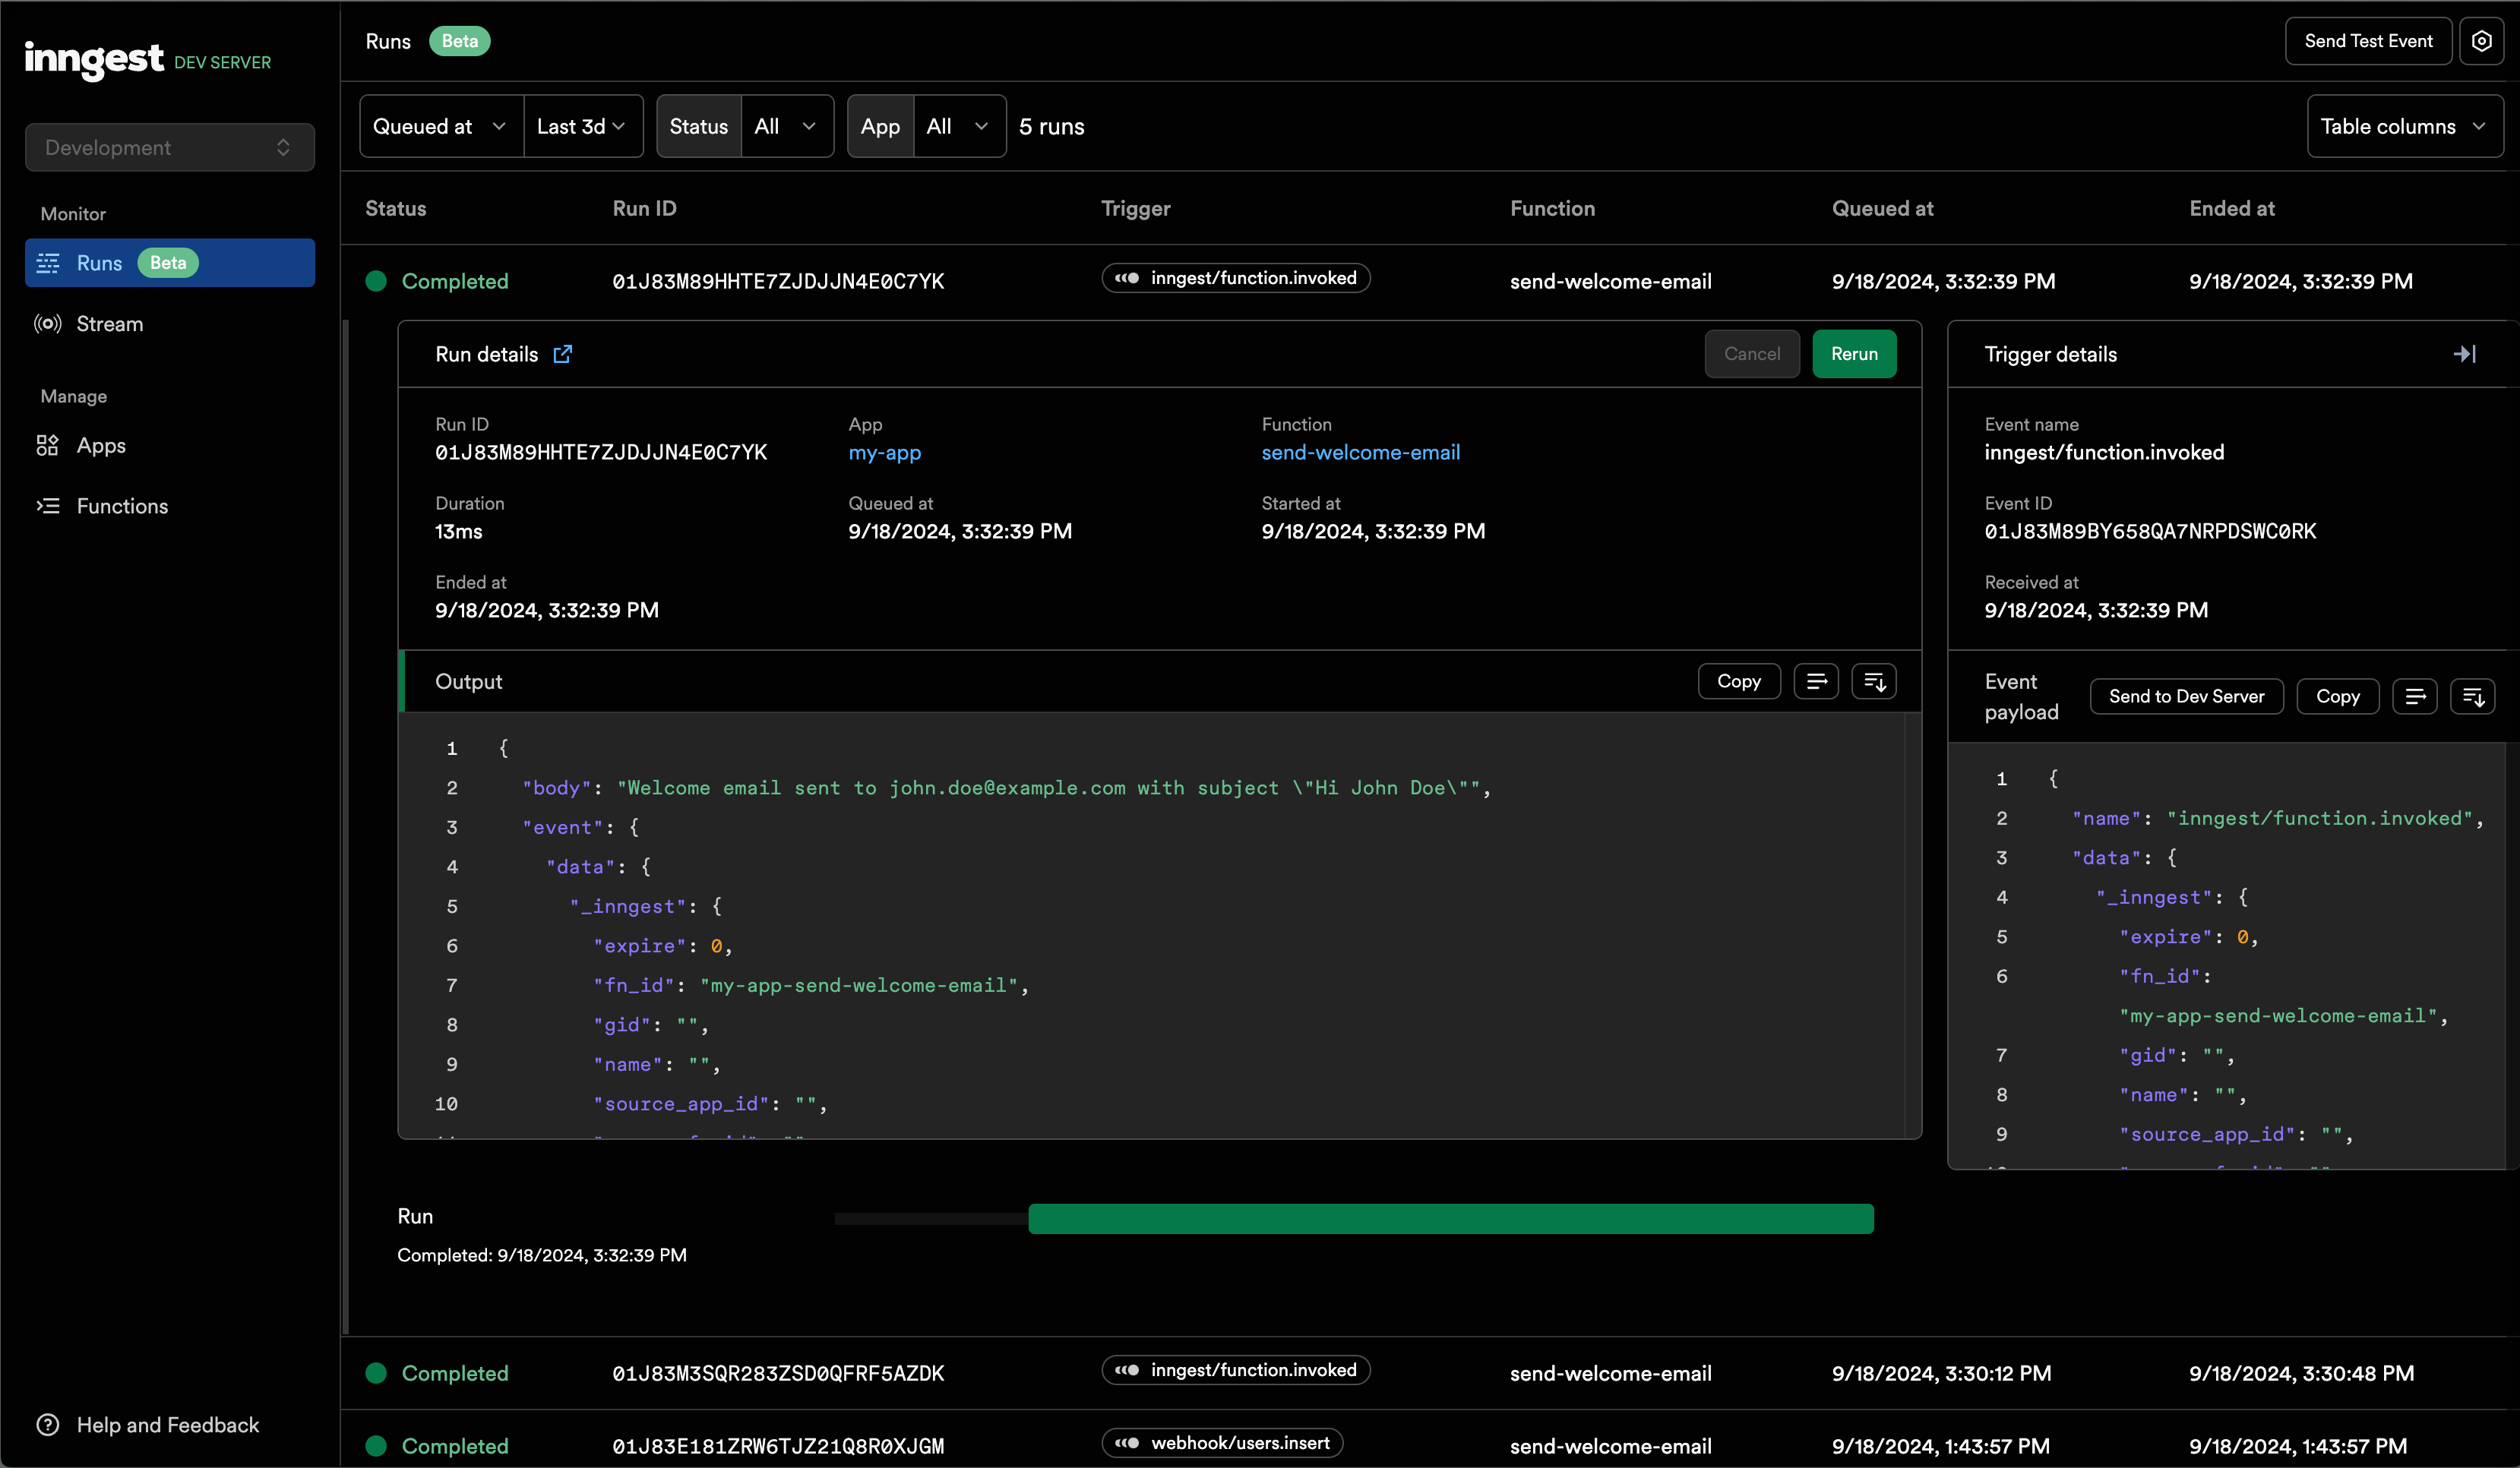The height and width of the screenshot is (1468, 2520).
Task: Click expand-lines icon in Output panel header
Action: (x=1874, y=681)
